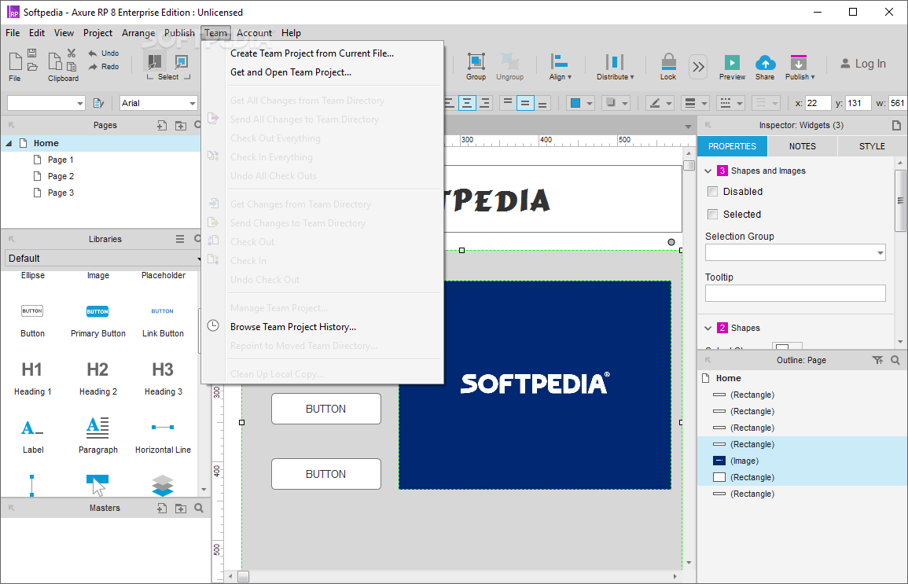Toggle bottom vertical text alignment
908x584 pixels.
click(542, 103)
